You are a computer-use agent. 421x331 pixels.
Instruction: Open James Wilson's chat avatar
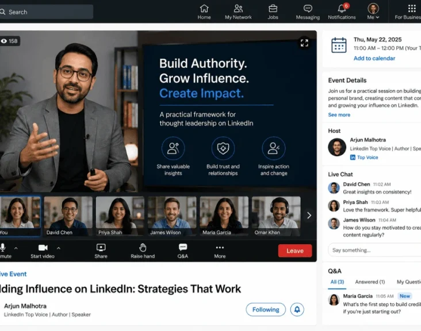pos(334,224)
